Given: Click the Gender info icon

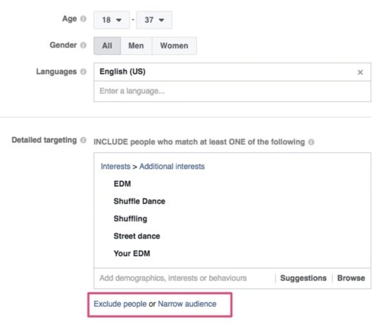Looking at the screenshot, I should click(83, 45).
